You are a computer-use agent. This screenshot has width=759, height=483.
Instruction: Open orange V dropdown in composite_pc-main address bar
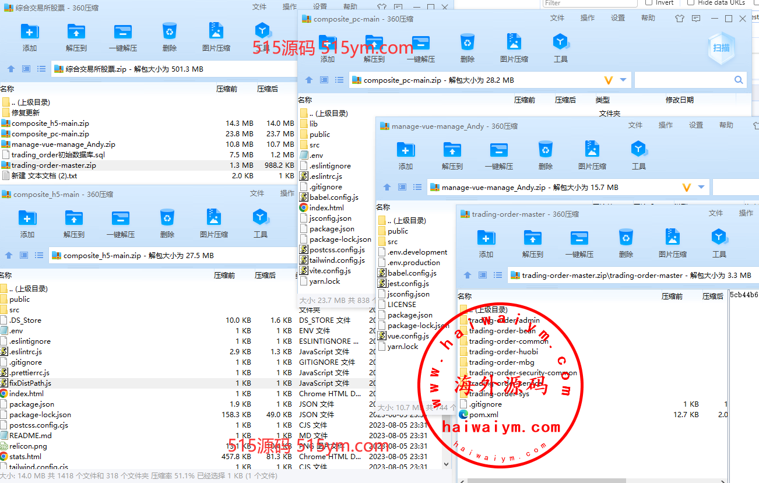click(609, 80)
